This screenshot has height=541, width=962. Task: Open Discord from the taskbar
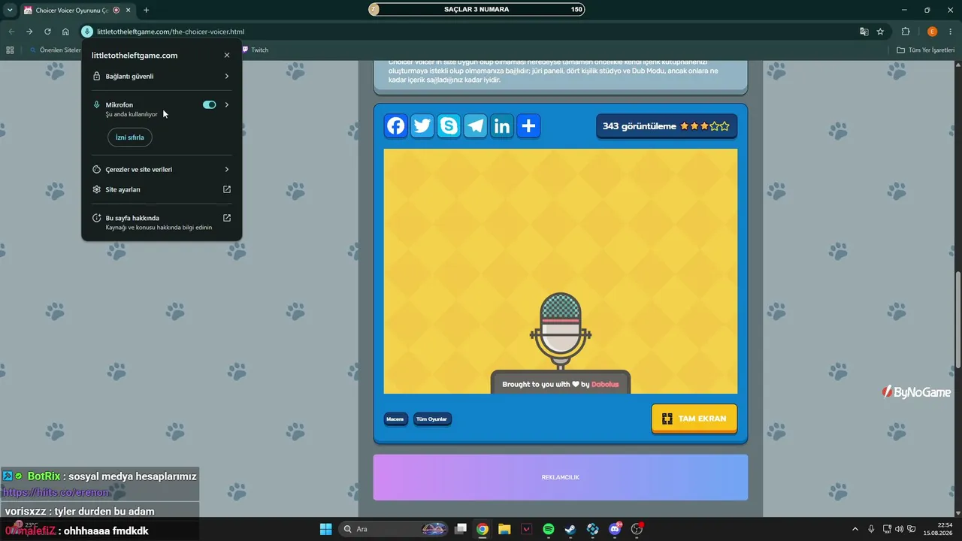(x=615, y=529)
